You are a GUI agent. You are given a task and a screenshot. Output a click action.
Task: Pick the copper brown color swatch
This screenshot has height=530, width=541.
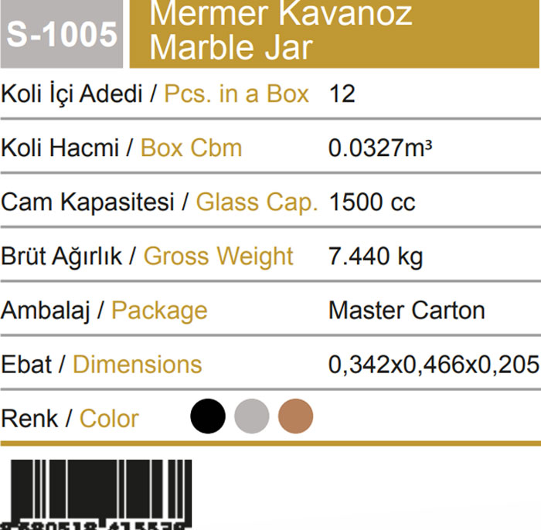coord(296,417)
